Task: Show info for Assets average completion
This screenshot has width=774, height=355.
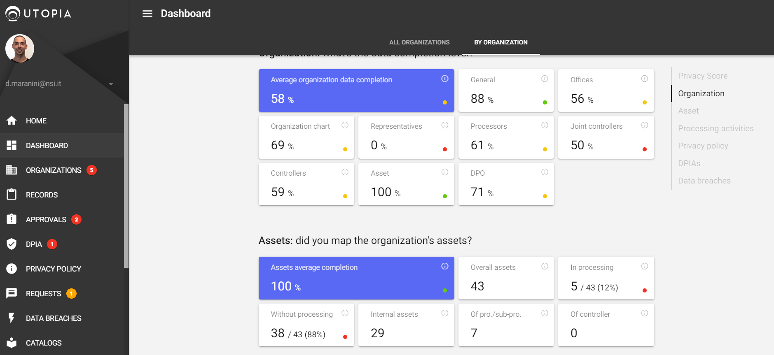Action: 445,266
